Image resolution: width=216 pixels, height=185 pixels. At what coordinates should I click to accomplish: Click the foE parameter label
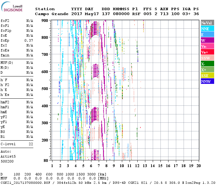coord(4,35)
